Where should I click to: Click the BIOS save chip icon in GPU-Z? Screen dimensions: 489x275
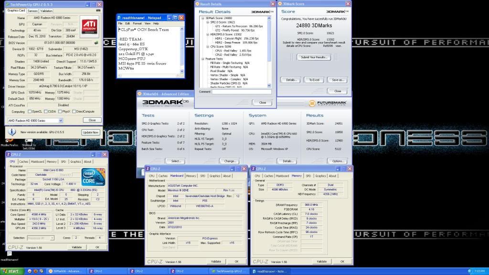tap(96, 42)
